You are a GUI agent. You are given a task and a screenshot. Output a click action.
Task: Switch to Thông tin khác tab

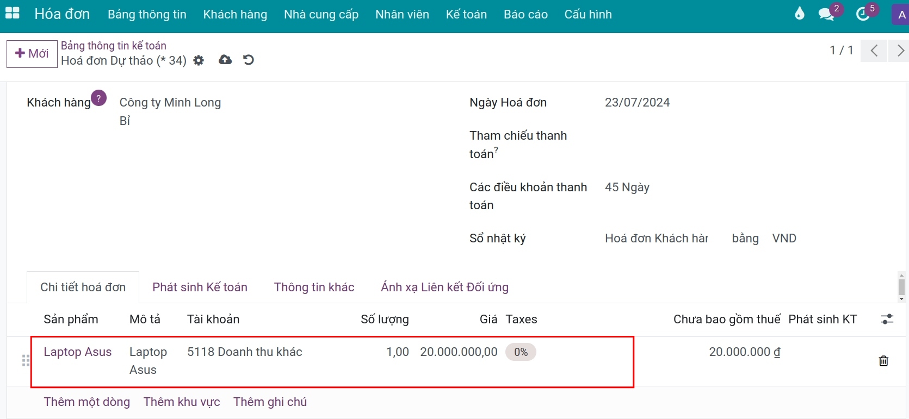314,287
